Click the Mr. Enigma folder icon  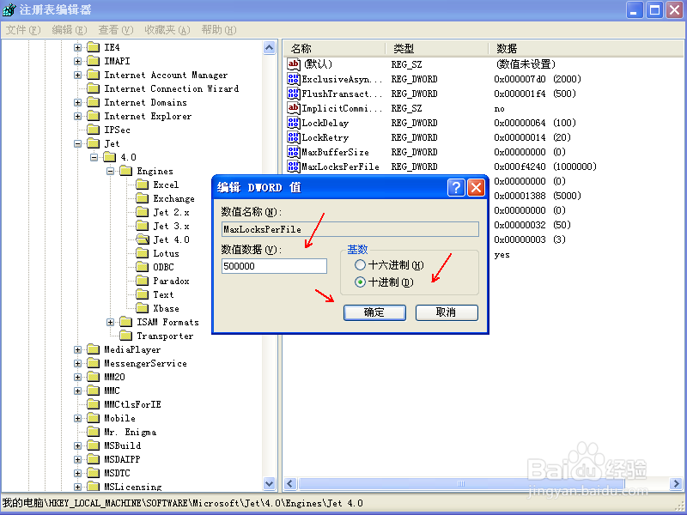[93, 432]
